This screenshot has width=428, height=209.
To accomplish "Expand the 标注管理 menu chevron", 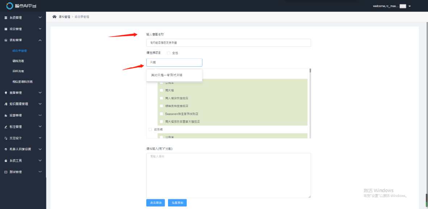I will (40, 126).
